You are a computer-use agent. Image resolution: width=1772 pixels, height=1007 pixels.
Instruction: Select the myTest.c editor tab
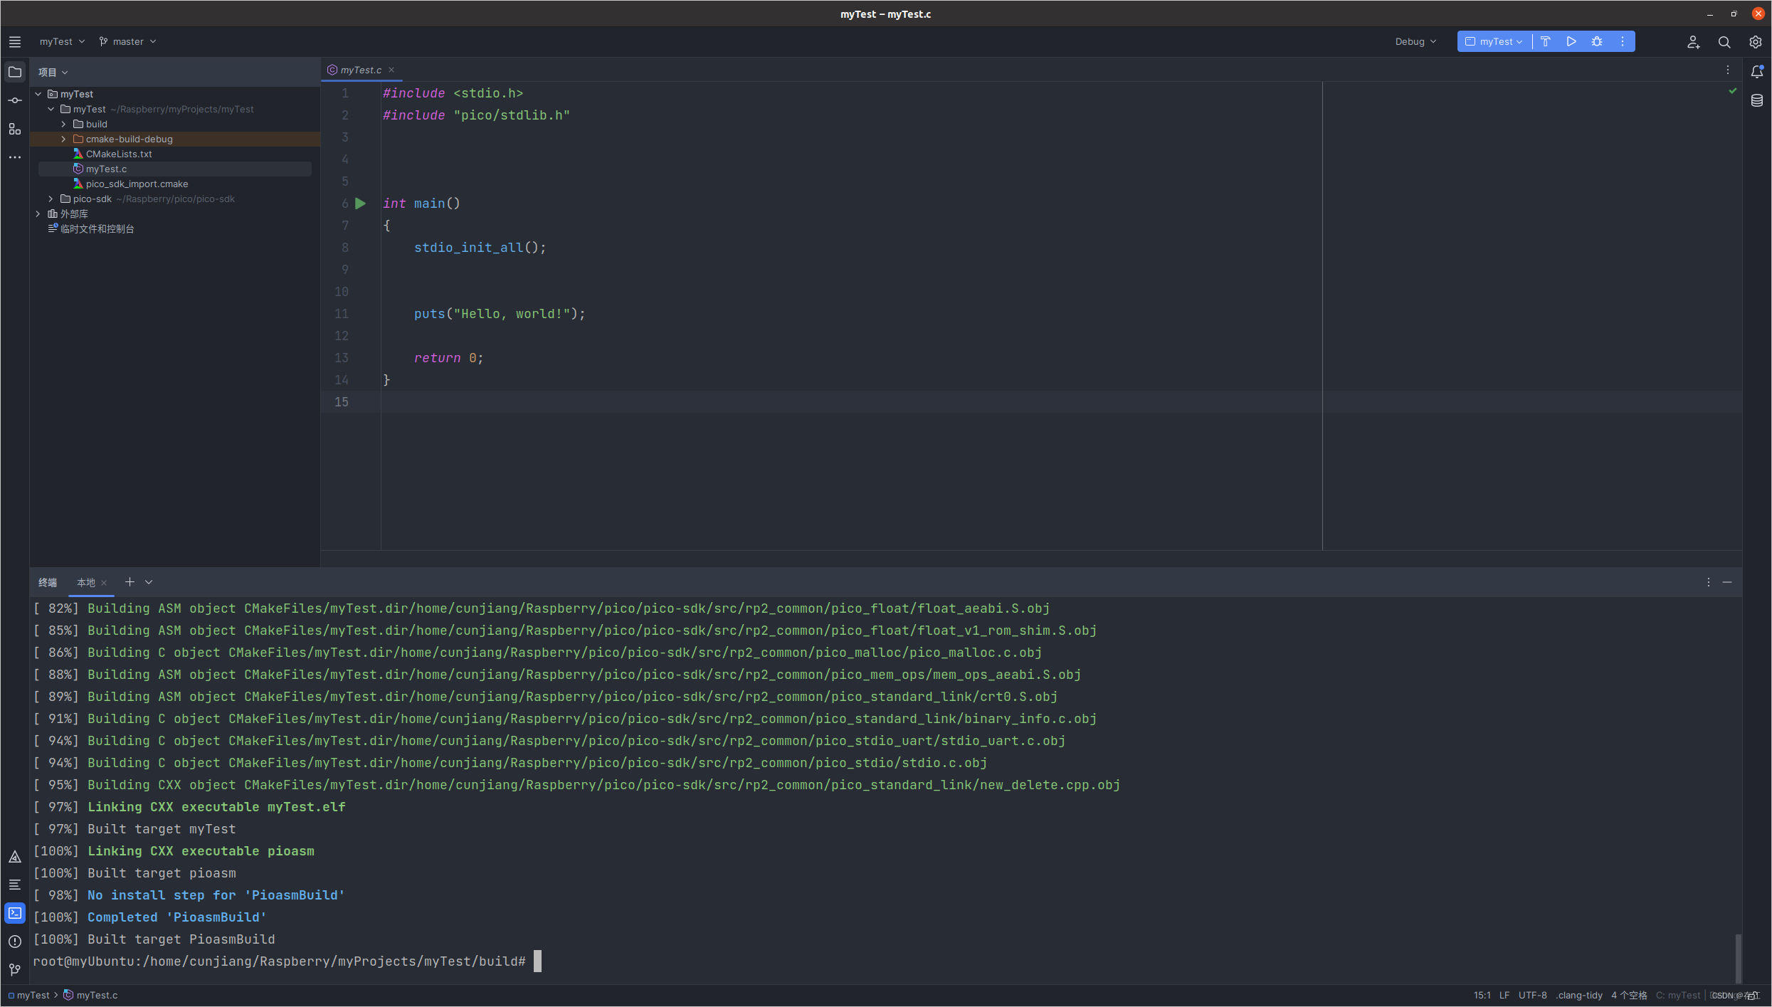tap(361, 70)
